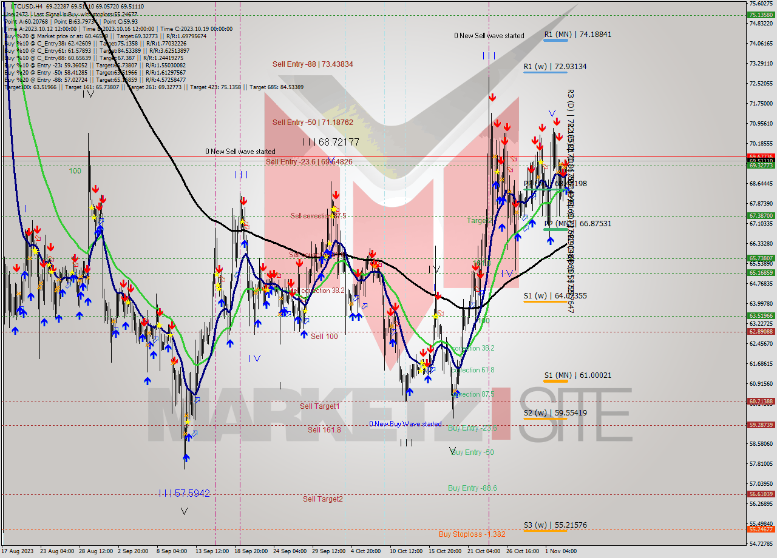Click the green correction 61.8 label
The image size is (777, 558).
(x=473, y=370)
